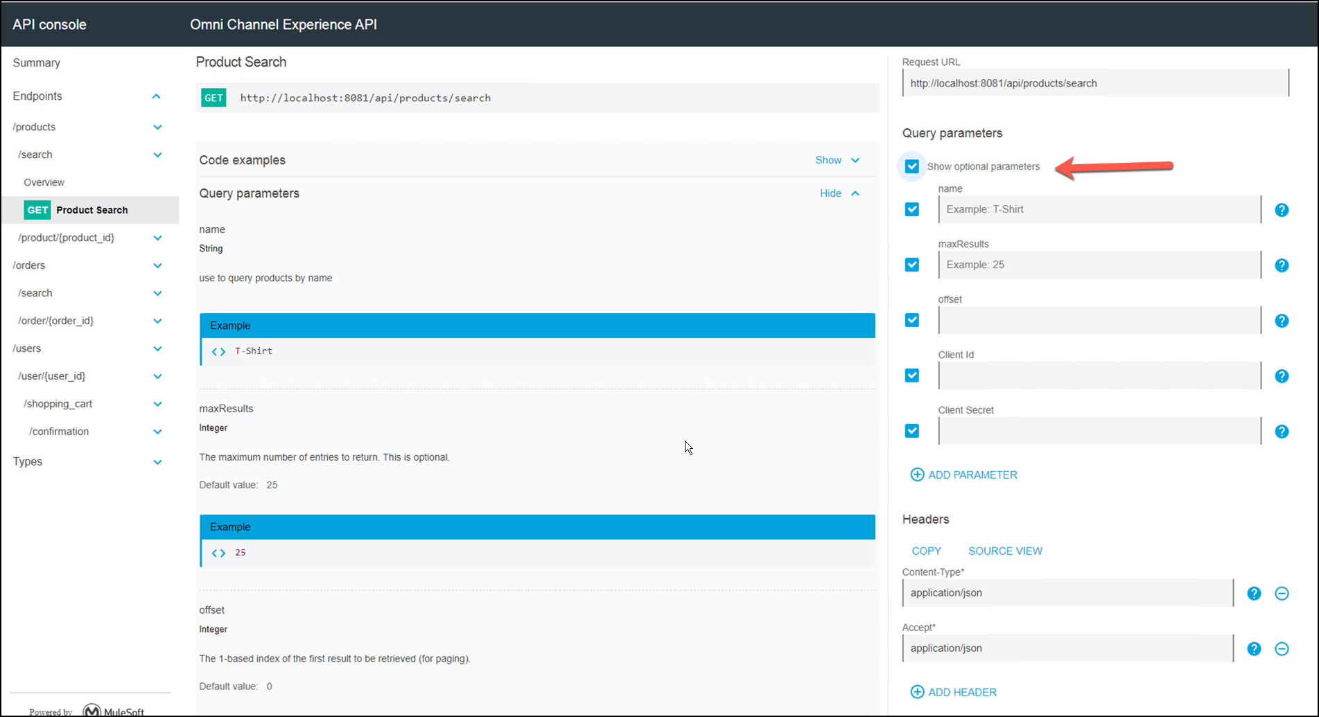Collapse the Endpoints section chevron
Viewport: 1319px width, 717px height.
point(157,96)
